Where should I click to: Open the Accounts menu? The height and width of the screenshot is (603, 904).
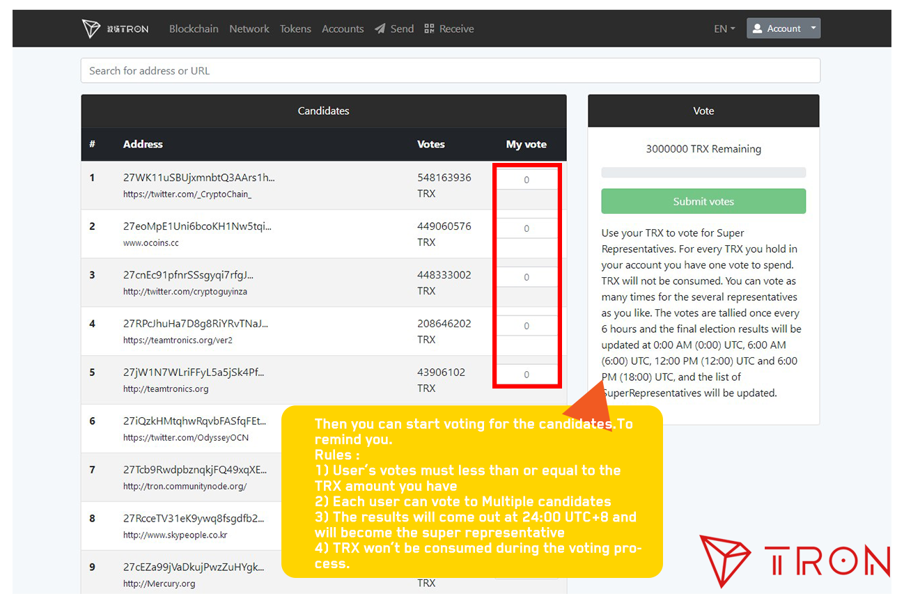[343, 29]
